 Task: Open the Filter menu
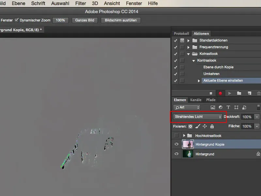[81, 3]
